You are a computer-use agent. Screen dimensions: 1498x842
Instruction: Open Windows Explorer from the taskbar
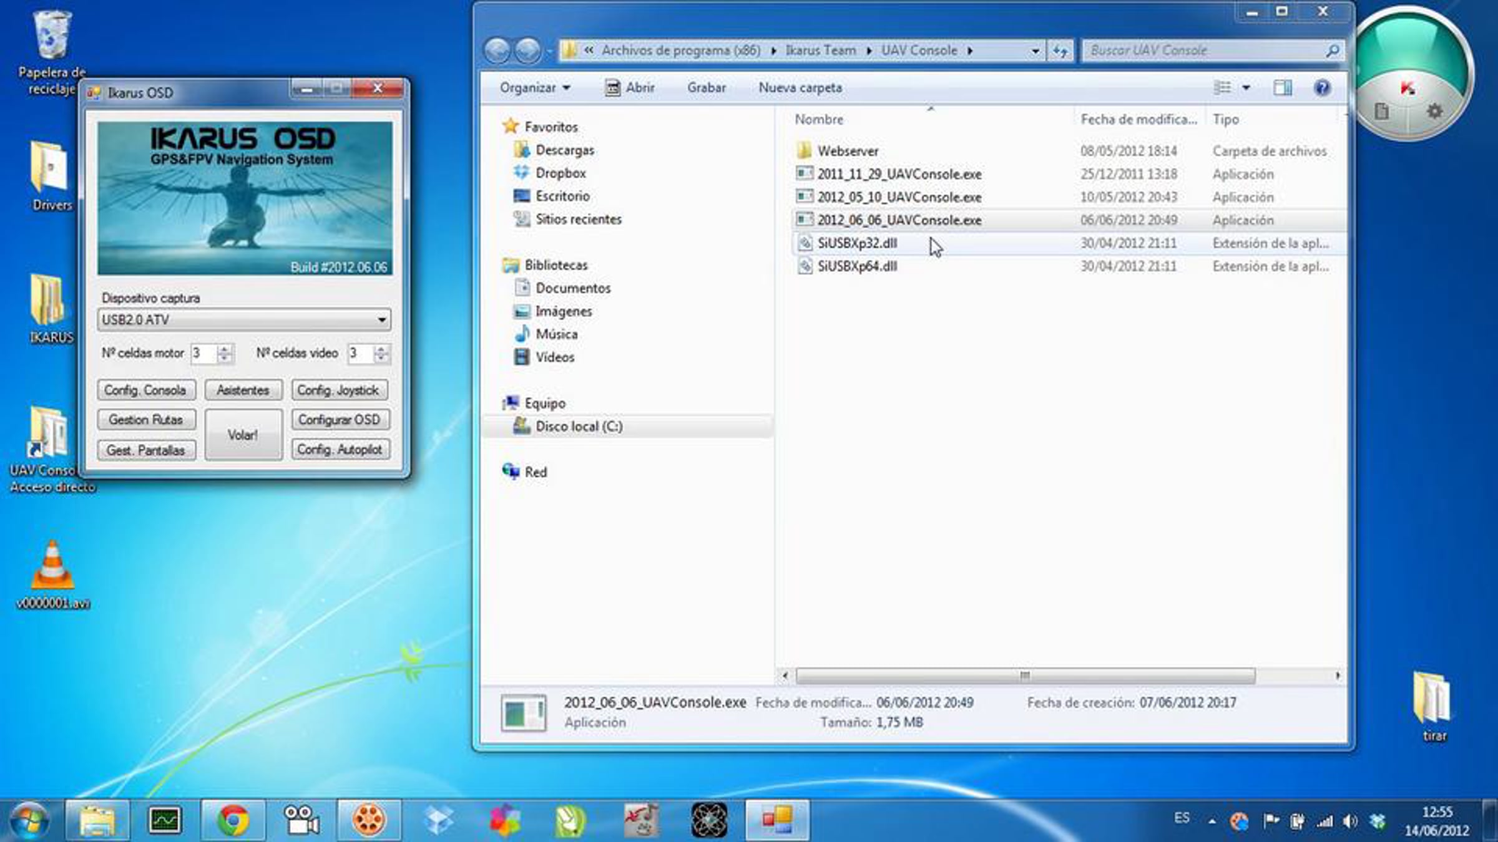(97, 820)
